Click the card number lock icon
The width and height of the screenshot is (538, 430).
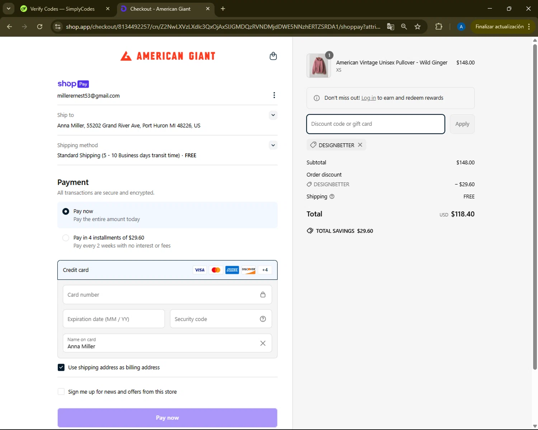pos(263,295)
